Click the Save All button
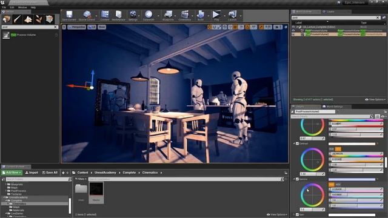This screenshot has height=218, width=388. click(50, 173)
